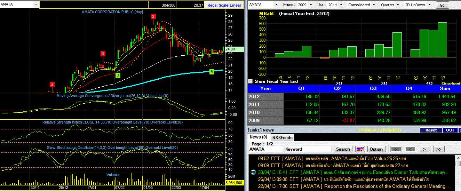
Task: Click the current price label 24.00
Action: click(235, 49)
